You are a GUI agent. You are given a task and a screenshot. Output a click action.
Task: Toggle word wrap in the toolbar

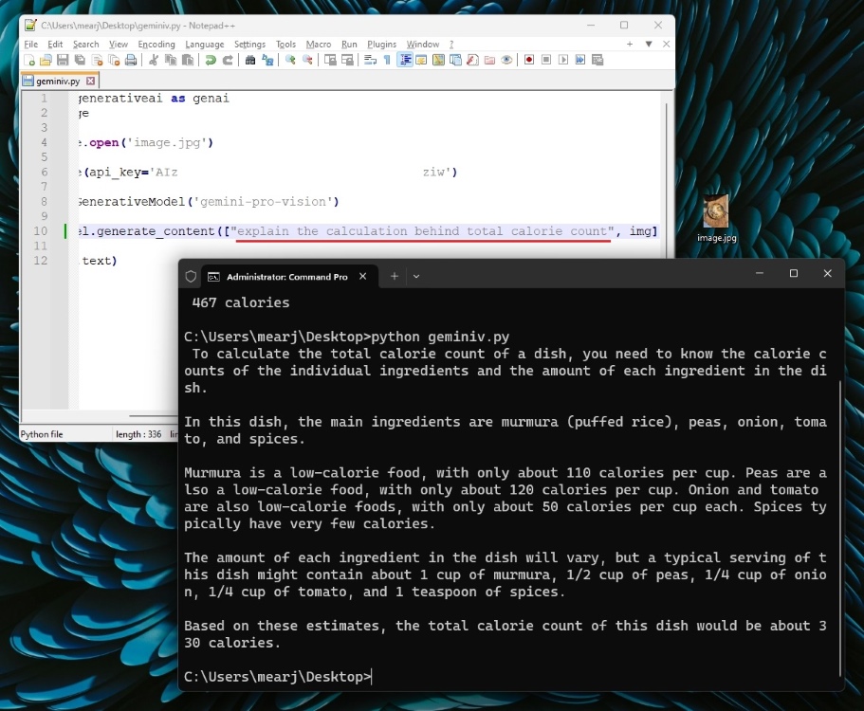click(371, 60)
